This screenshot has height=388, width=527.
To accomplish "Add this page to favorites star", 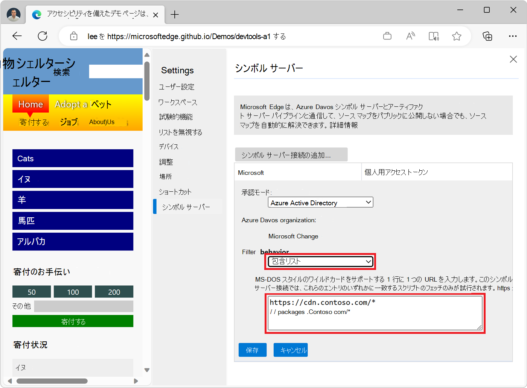I will pyautogui.click(x=457, y=36).
